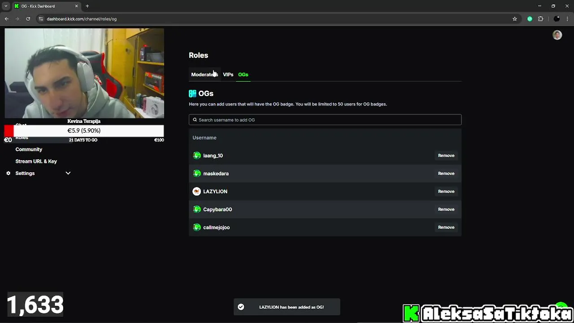Open the profile avatar menu

[x=557, y=35]
